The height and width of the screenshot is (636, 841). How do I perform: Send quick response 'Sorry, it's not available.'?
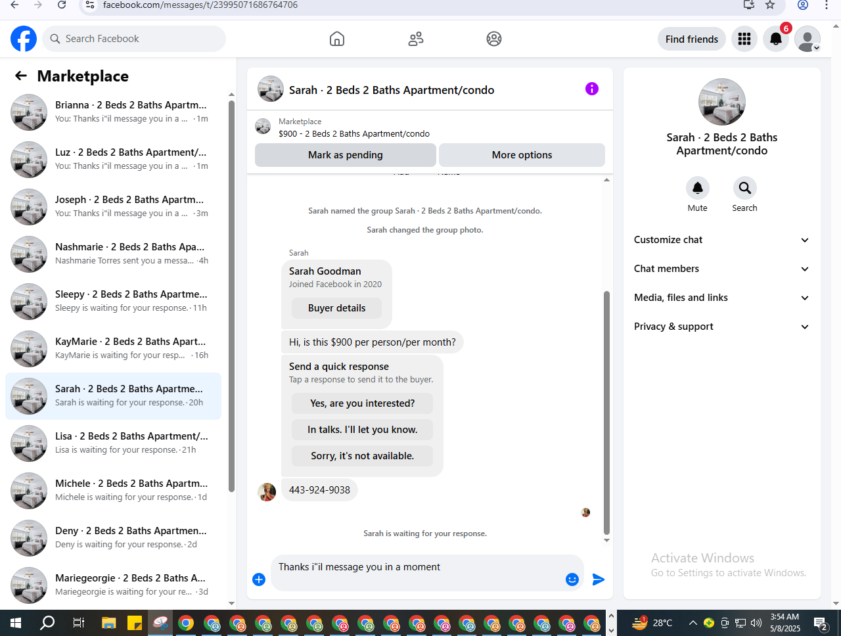(362, 456)
